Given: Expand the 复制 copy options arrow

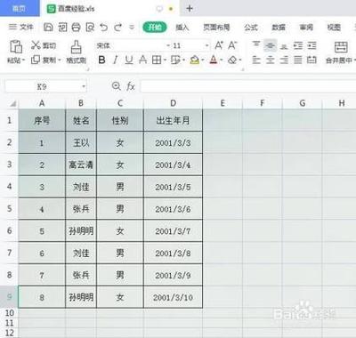Looking at the screenshot, I should (59, 60).
